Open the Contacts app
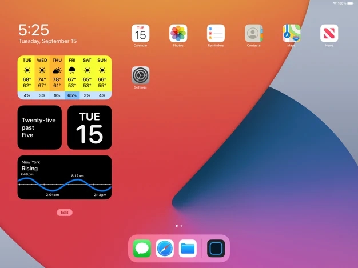The width and height of the screenshot is (358, 268). [253, 34]
